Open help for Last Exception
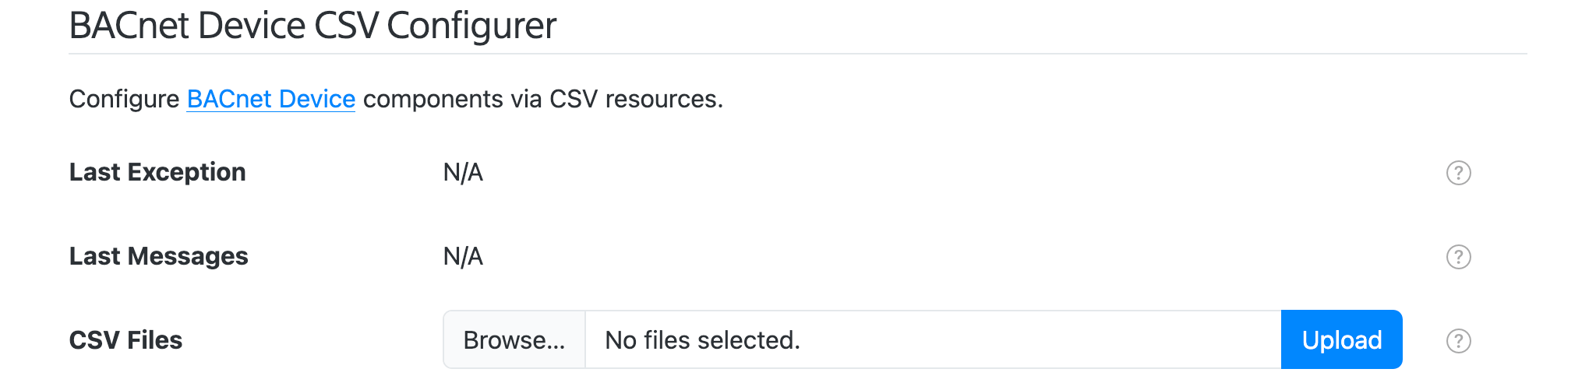The height and width of the screenshot is (383, 1596). pos(1458,173)
